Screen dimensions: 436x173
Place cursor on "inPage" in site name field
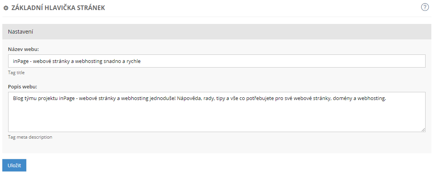[20, 61]
